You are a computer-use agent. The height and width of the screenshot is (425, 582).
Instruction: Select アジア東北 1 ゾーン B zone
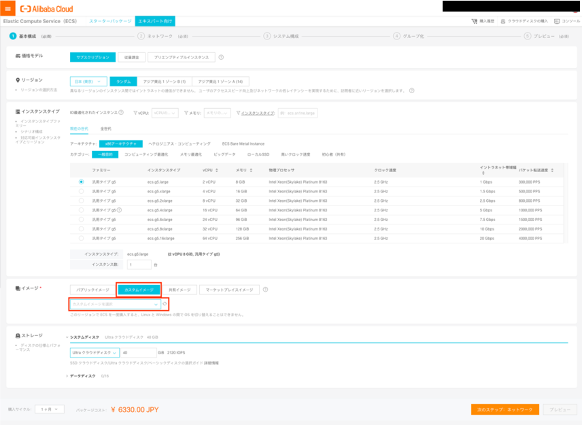click(x=165, y=82)
